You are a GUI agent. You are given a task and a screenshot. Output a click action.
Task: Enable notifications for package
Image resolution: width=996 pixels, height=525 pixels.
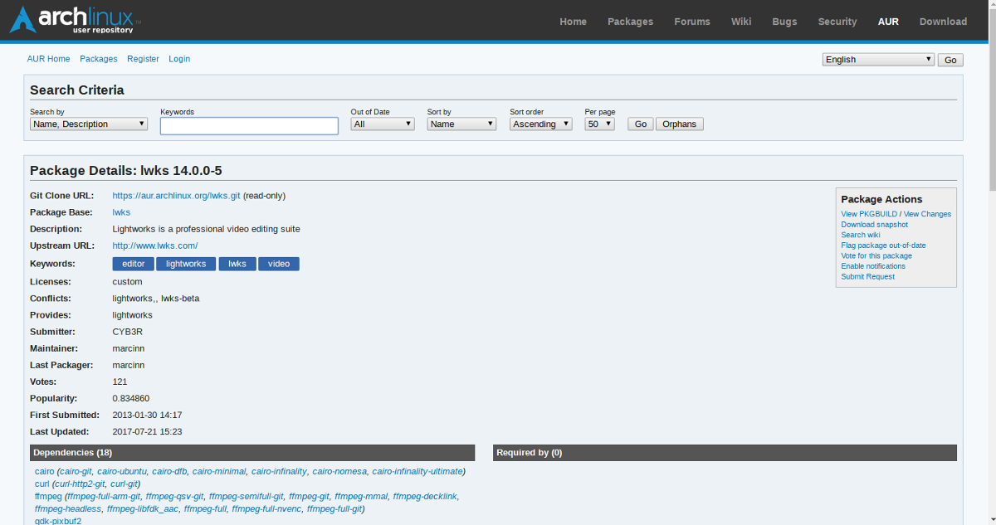[873, 266]
